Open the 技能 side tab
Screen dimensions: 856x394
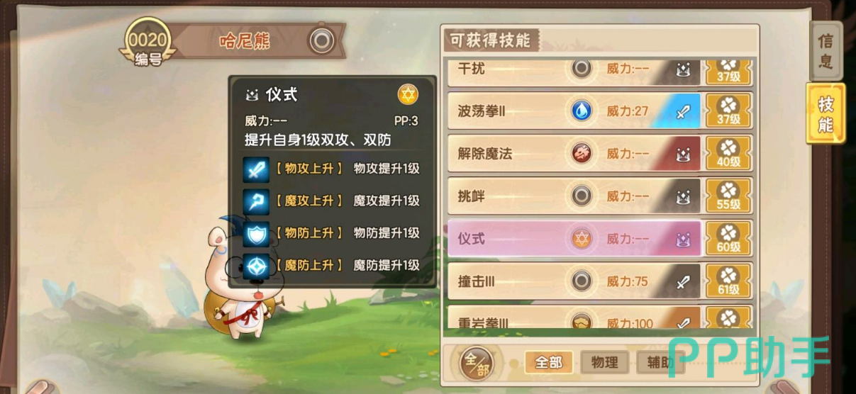(x=826, y=113)
